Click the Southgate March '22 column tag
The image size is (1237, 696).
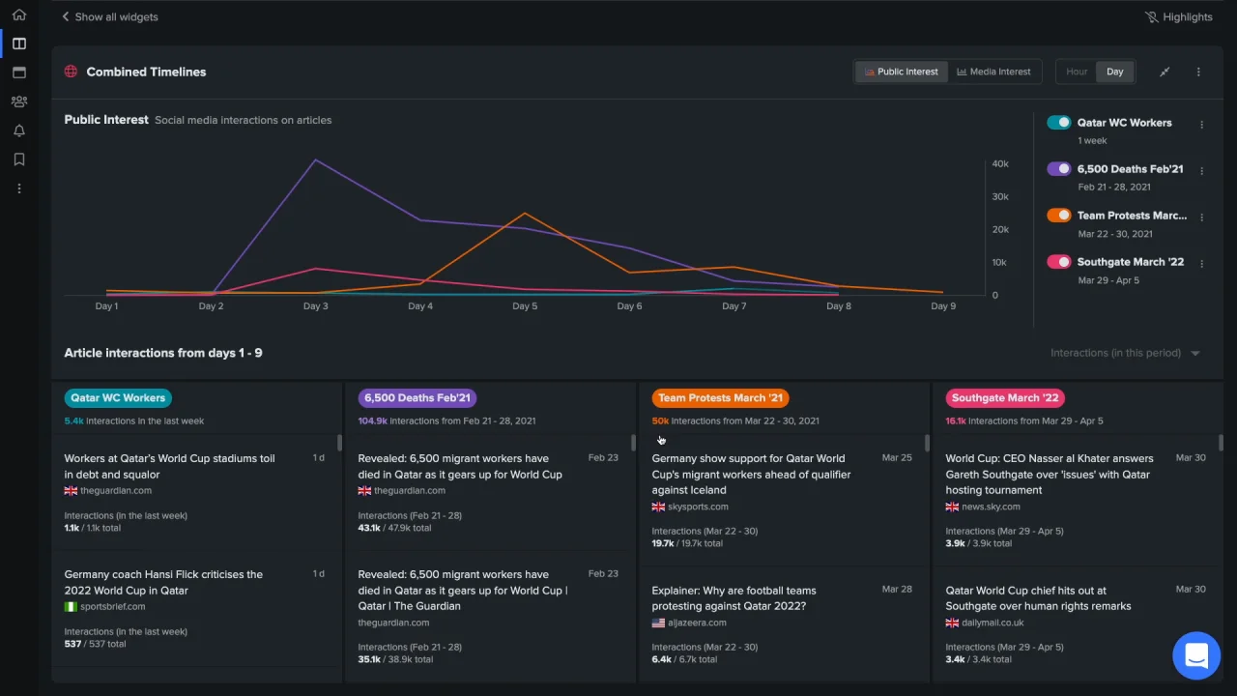coord(1006,397)
